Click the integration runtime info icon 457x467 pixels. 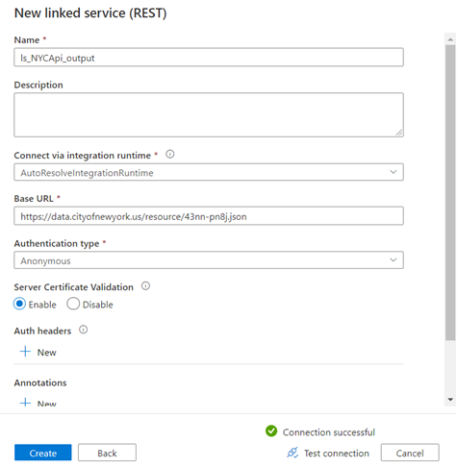(170, 155)
